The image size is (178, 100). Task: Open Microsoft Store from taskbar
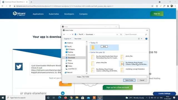83,98
